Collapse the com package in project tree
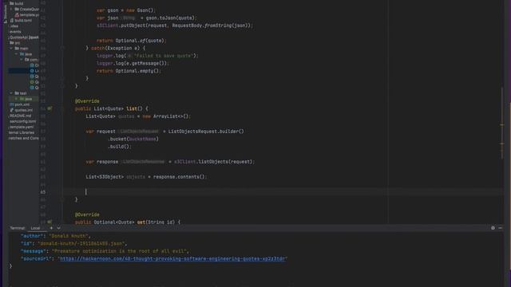This screenshot has width=511, height=287. (x=22, y=60)
